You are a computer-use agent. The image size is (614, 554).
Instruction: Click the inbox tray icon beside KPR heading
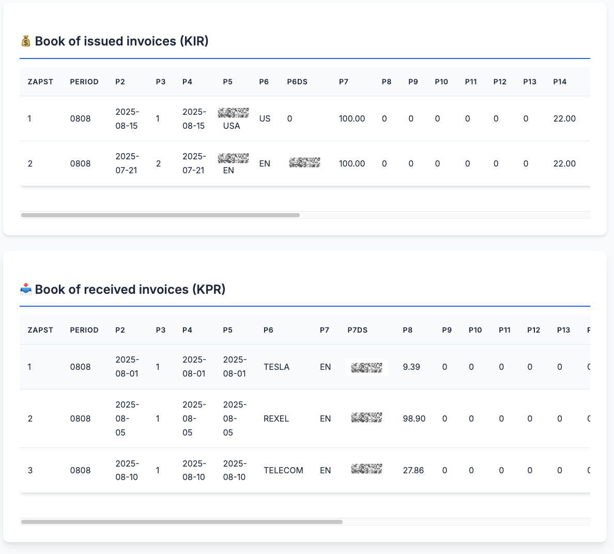pos(25,290)
